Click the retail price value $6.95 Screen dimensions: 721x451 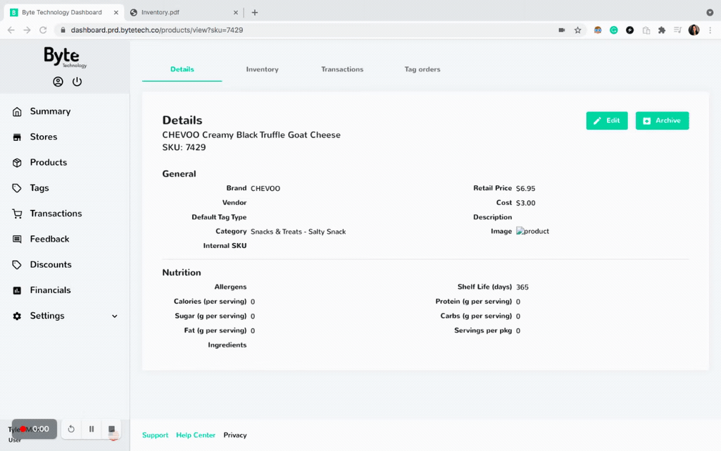coord(525,188)
